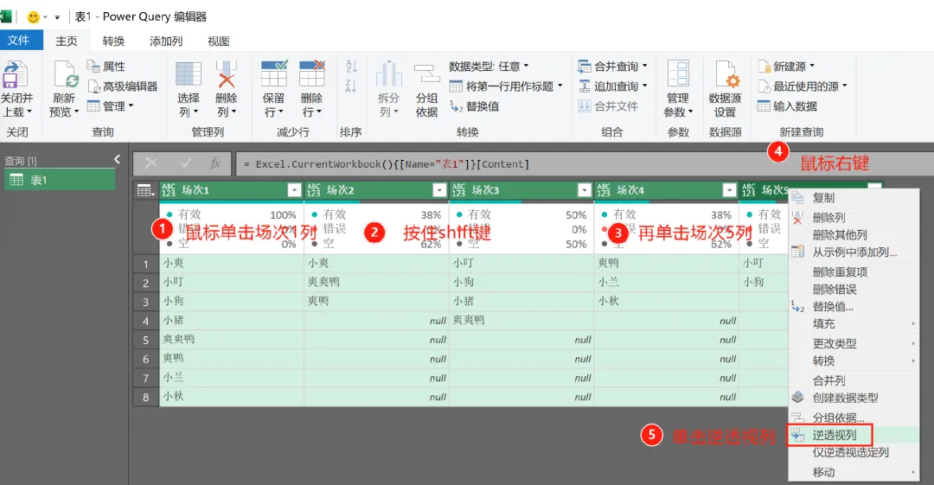This screenshot has width=934, height=485.
Task: Click the table corner menu icon
Action: click(145, 190)
